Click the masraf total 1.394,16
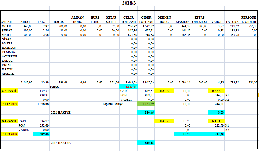 pyautogui.click(x=184, y=82)
